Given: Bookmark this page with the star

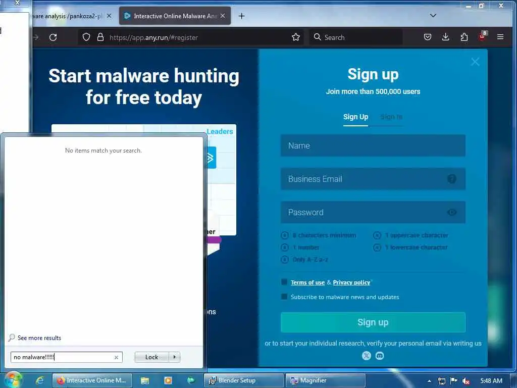Looking at the screenshot, I should (296, 37).
